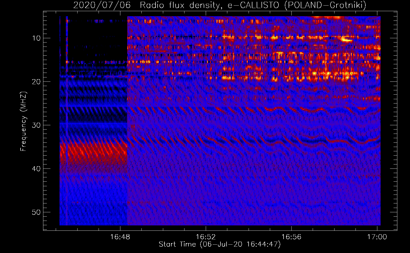Click the '20' frequency axis label
Screen dimensions: 410x253
tap(36, 82)
